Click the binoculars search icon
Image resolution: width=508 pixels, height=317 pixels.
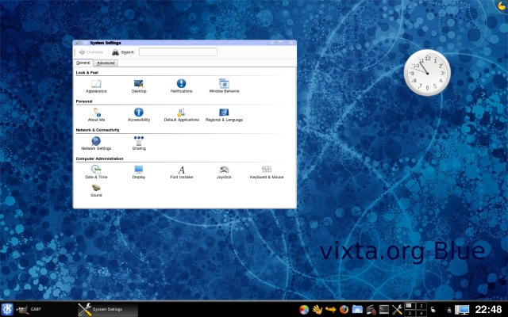pos(115,52)
